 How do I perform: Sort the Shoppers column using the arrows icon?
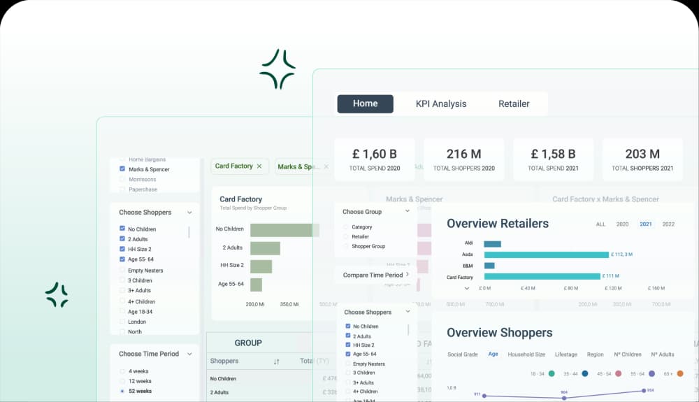click(276, 361)
